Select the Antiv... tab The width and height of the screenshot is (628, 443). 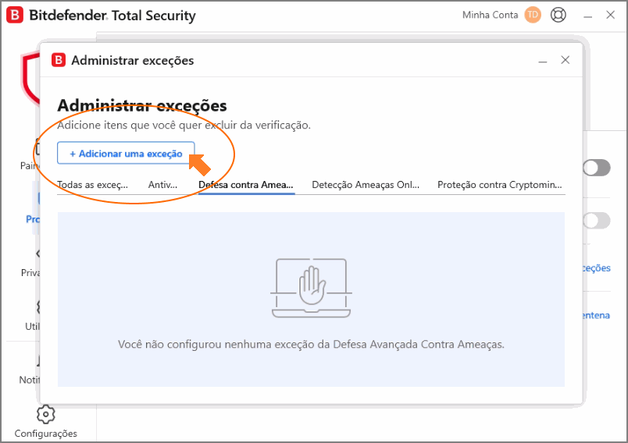click(162, 185)
